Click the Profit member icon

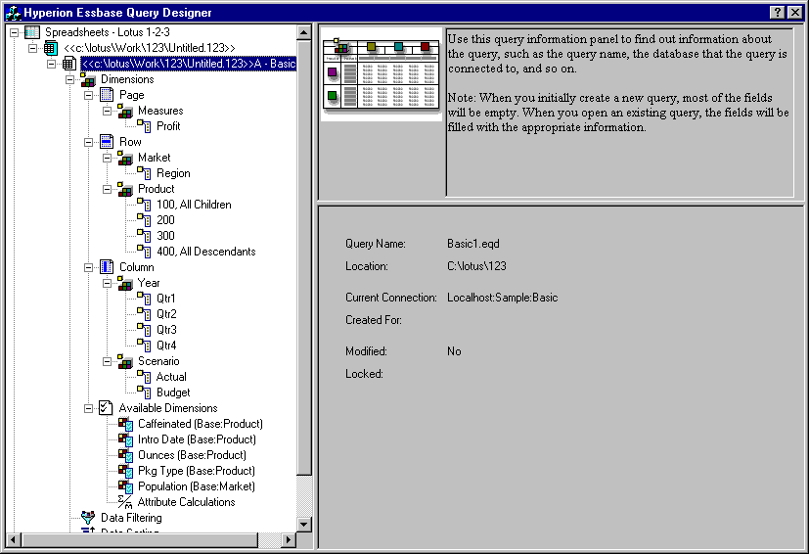tap(144, 126)
